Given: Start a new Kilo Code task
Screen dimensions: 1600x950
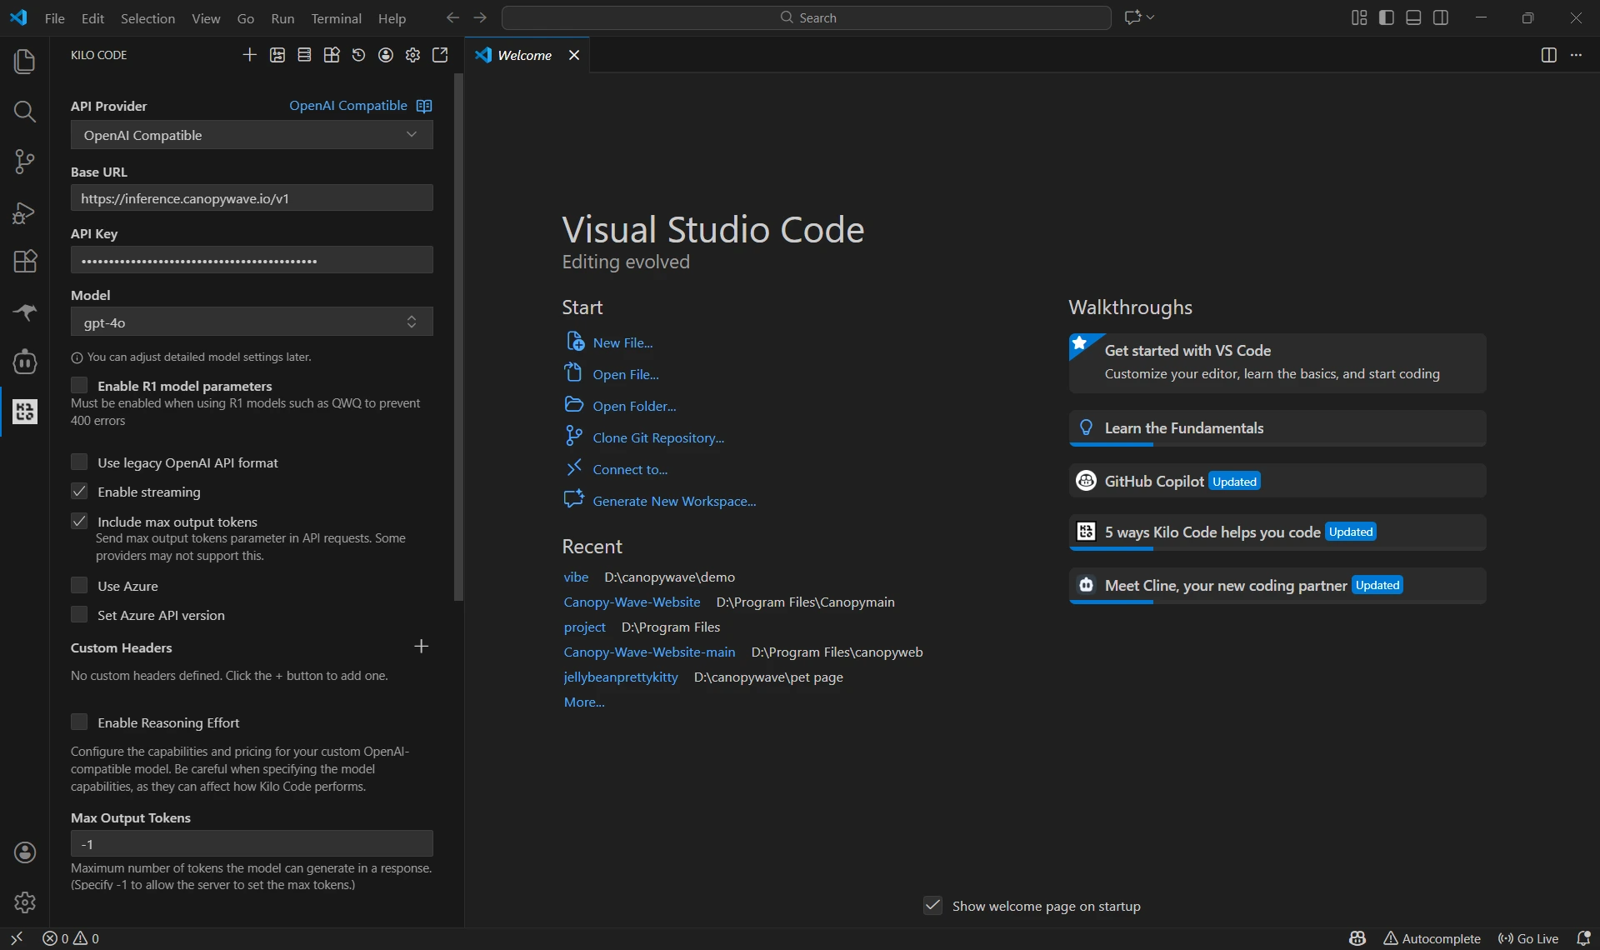Looking at the screenshot, I should (249, 54).
